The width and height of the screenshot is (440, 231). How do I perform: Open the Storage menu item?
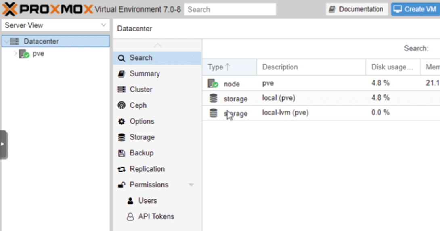[x=142, y=137]
